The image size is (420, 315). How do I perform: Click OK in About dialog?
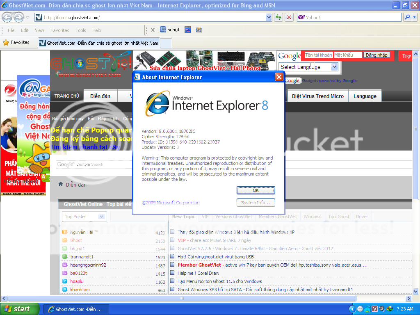coord(256,190)
